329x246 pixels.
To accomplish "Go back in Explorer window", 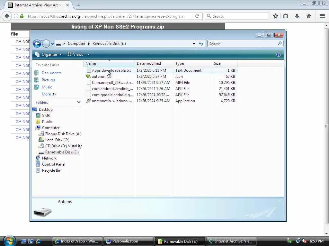I will (37, 44).
